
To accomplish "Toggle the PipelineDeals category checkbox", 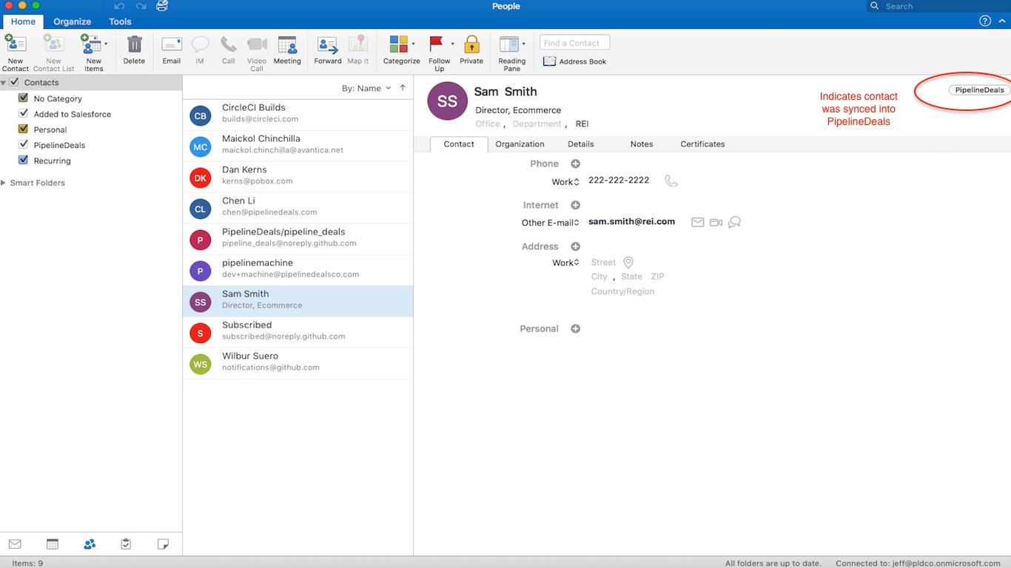I will pos(23,144).
